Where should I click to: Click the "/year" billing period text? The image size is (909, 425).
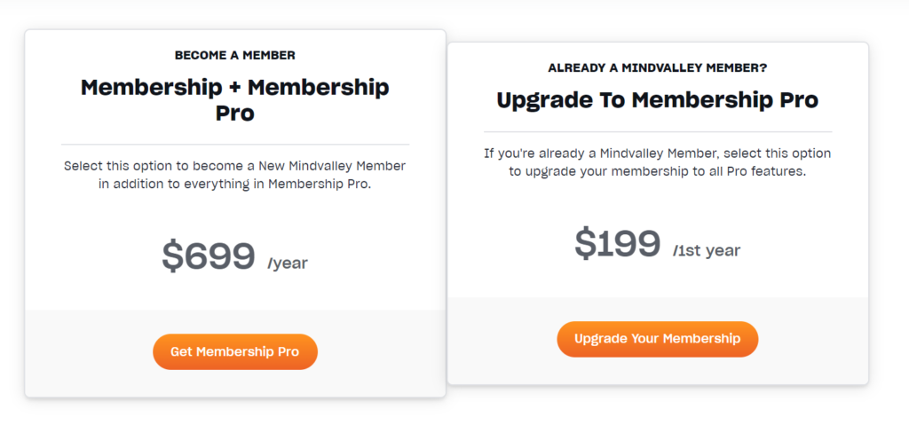pyautogui.click(x=288, y=263)
